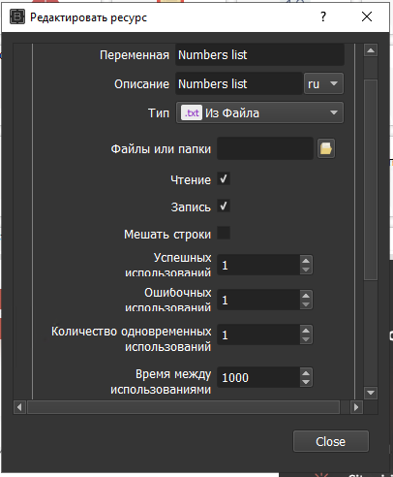Click the Мешать строки label

coord(167,234)
